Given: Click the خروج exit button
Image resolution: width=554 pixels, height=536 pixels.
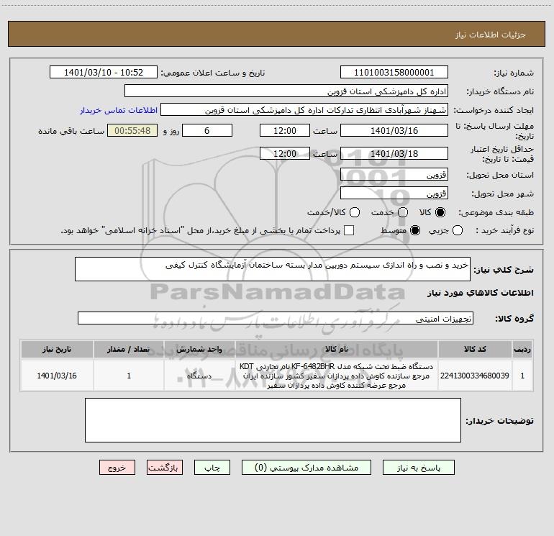Looking at the screenshot, I should pos(117,468).
